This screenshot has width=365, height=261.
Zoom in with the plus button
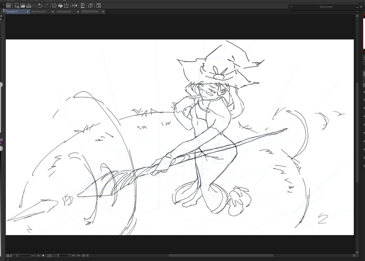(x=38, y=256)
